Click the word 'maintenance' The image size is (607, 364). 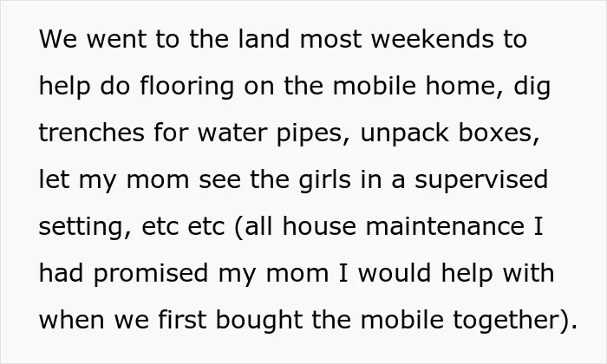point(445,226)
